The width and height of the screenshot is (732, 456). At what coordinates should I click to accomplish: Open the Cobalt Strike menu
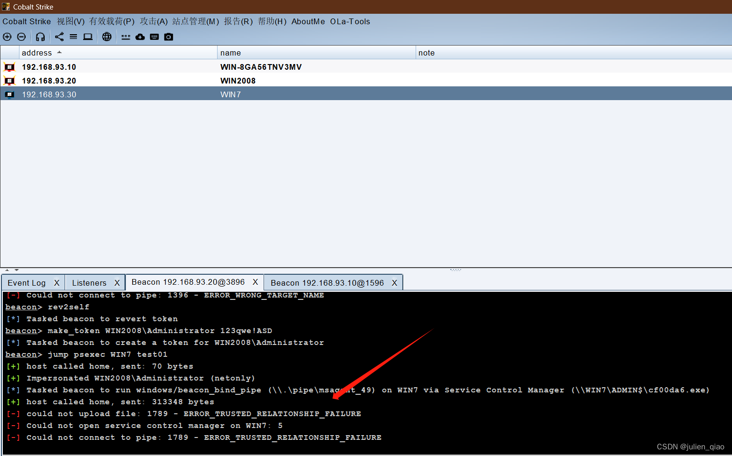coord(27,21)
